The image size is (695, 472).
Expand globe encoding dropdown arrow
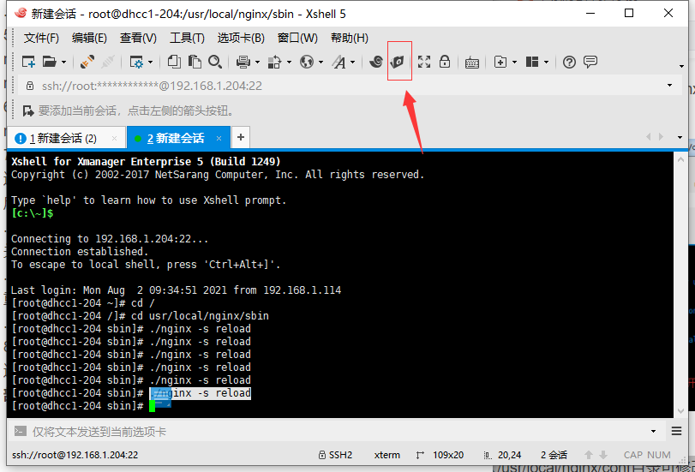(x=321, y=63)
